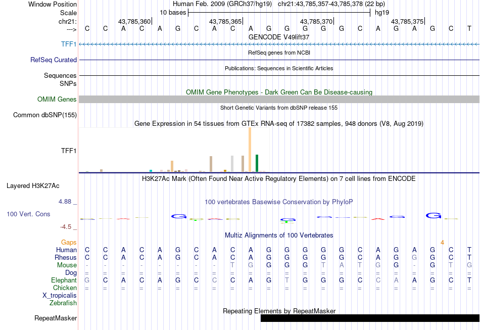Select the Window Position label
The image size is (480, 330).
[x=53, y=4]
